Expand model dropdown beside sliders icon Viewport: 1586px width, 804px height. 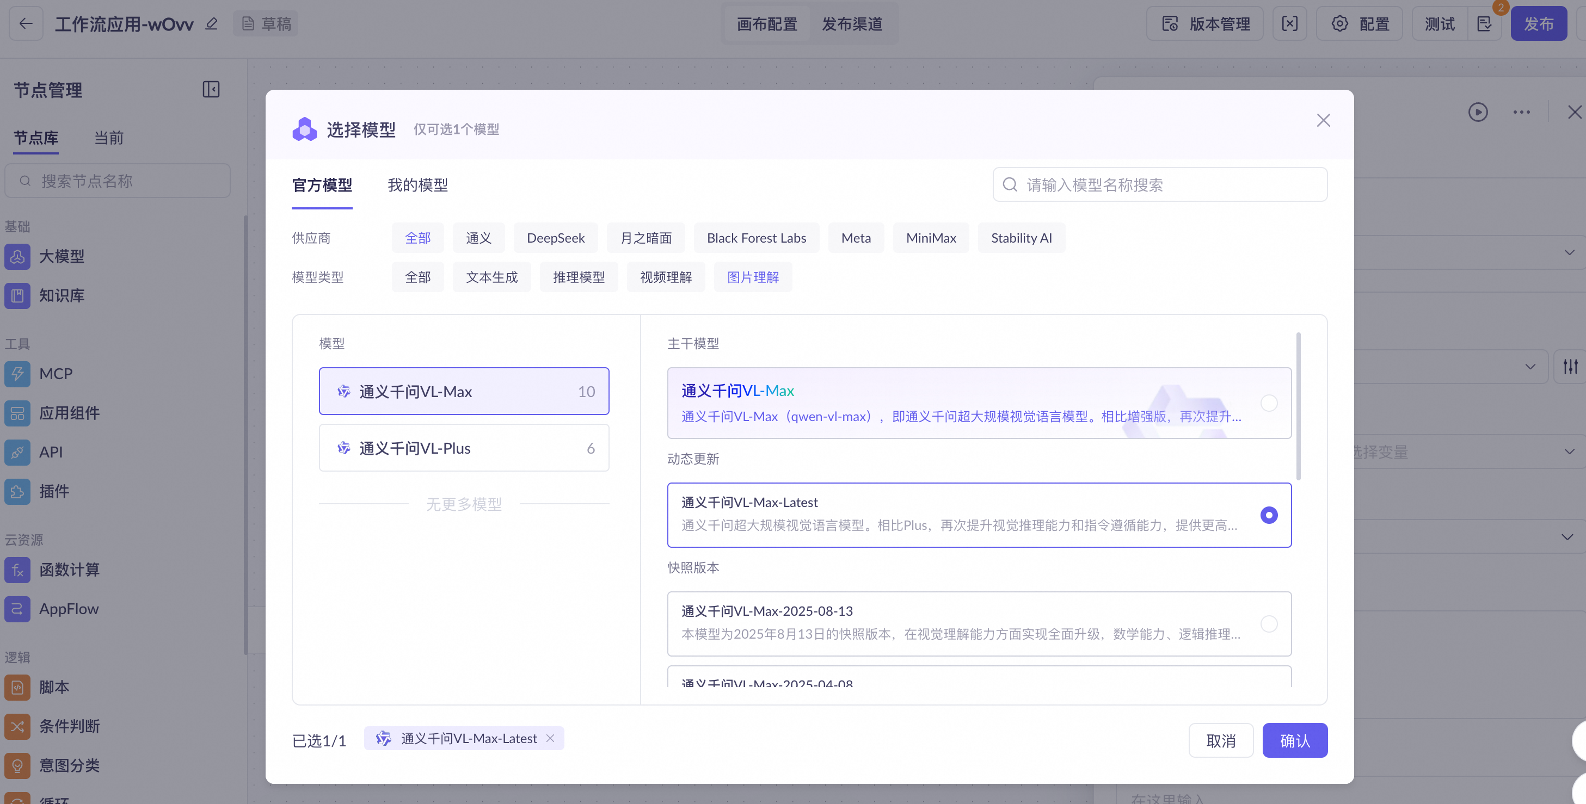(x=1530, y=367)
